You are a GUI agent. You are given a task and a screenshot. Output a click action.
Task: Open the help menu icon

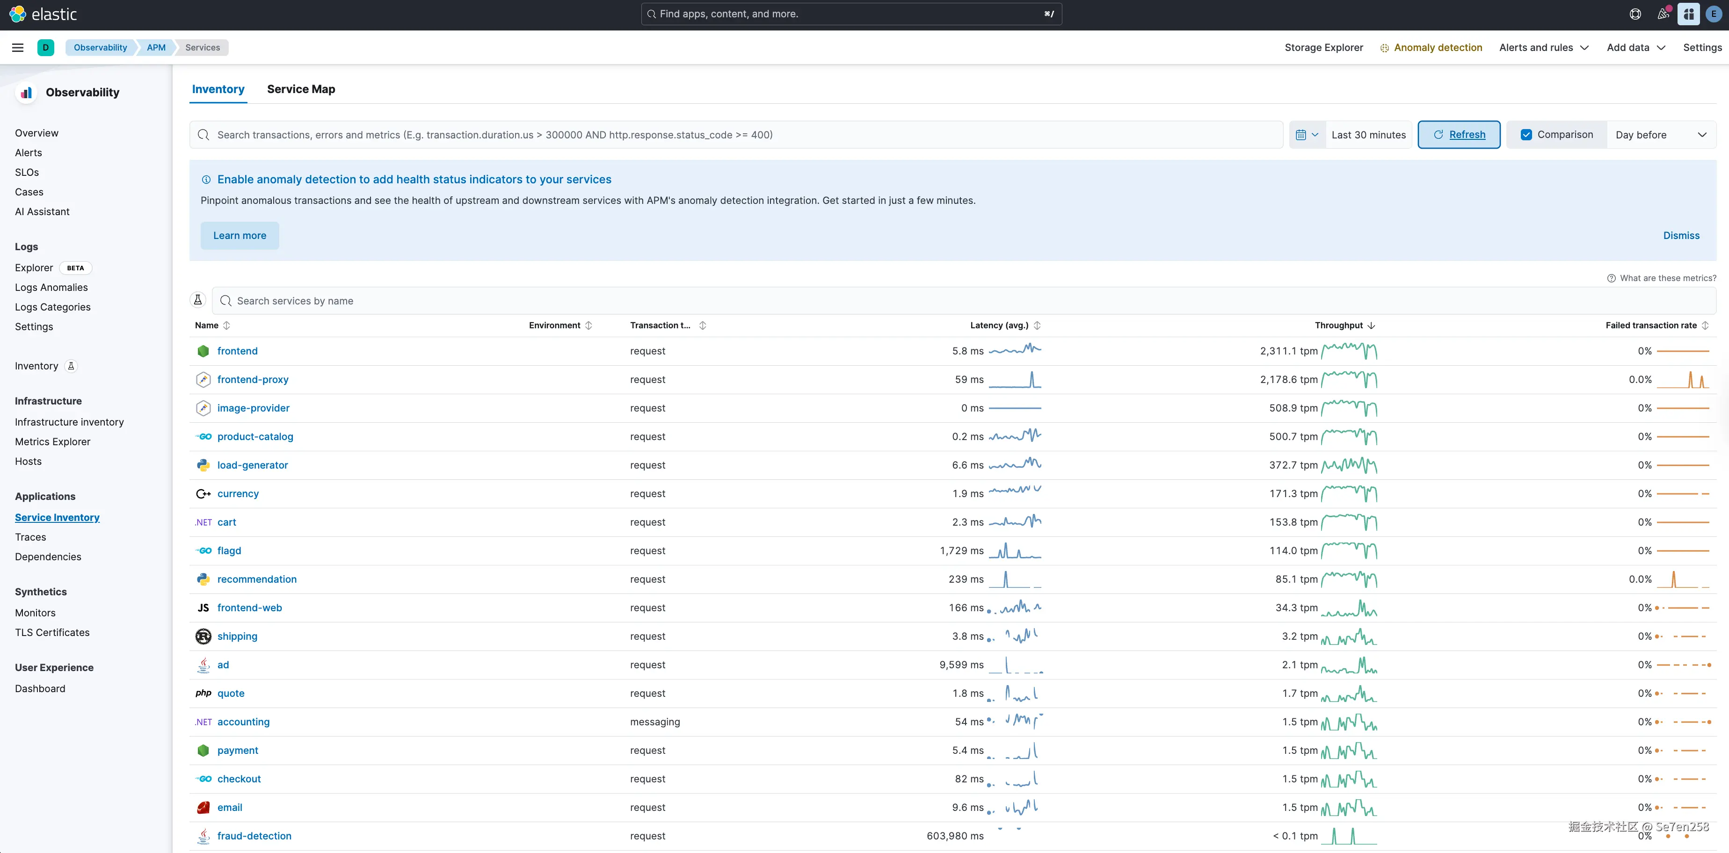click(1635, 14)
